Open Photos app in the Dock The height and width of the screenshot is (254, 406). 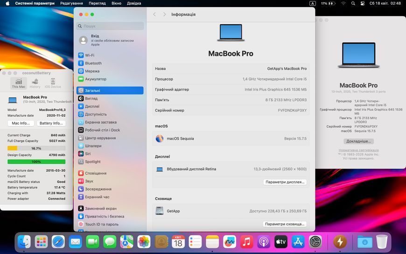[x=144, y=242]
